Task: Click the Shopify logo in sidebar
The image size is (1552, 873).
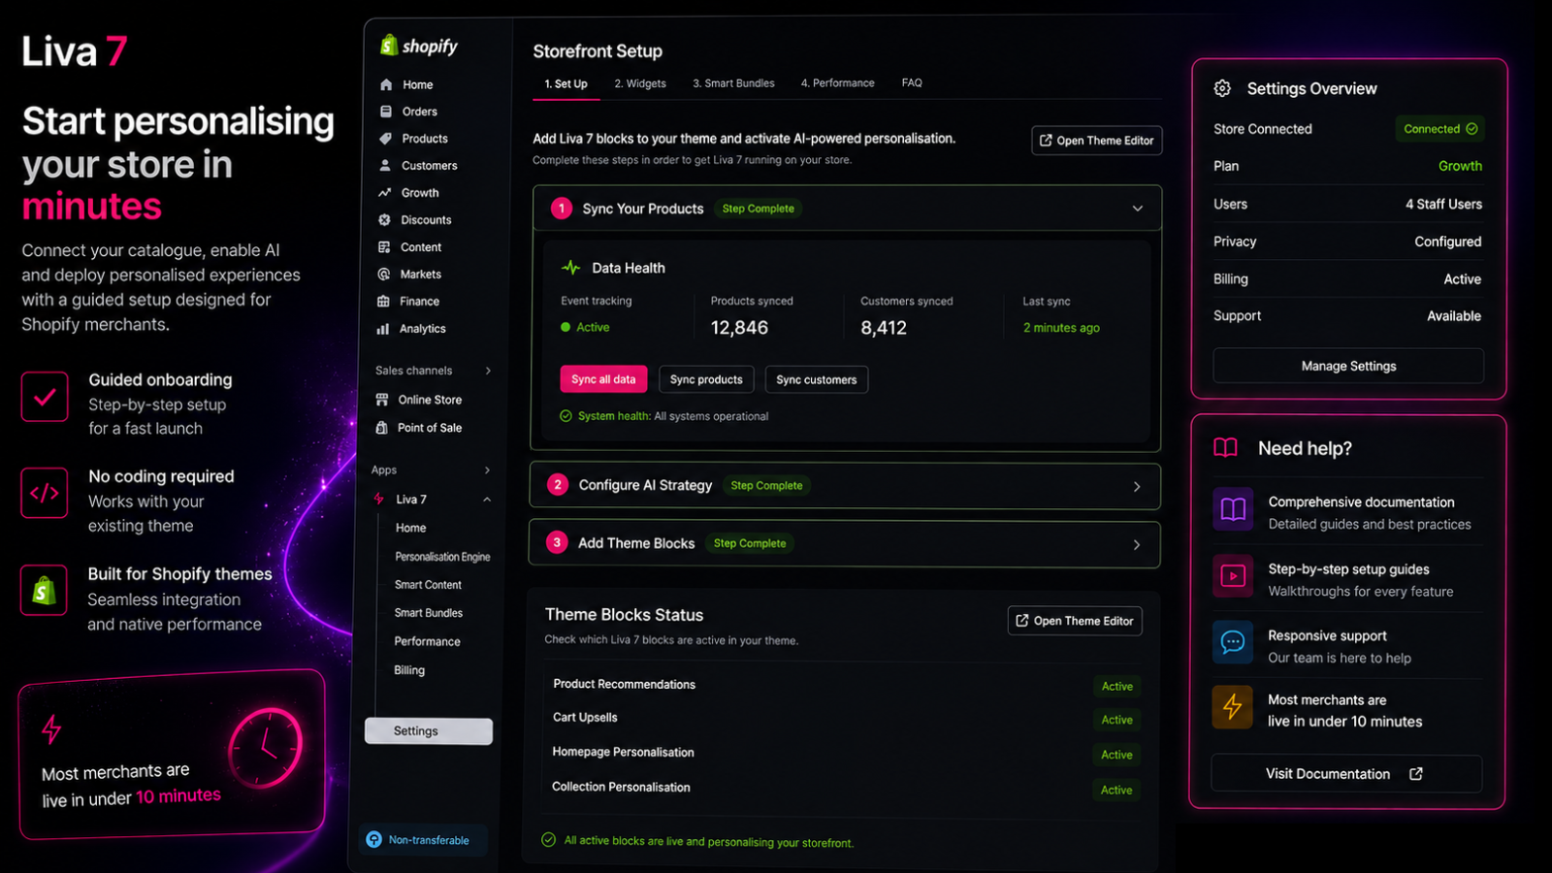Action: tap(418, 46)
